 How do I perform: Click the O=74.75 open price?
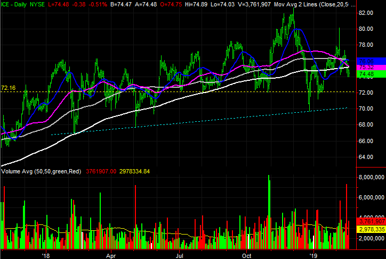[x=171, y=4]
